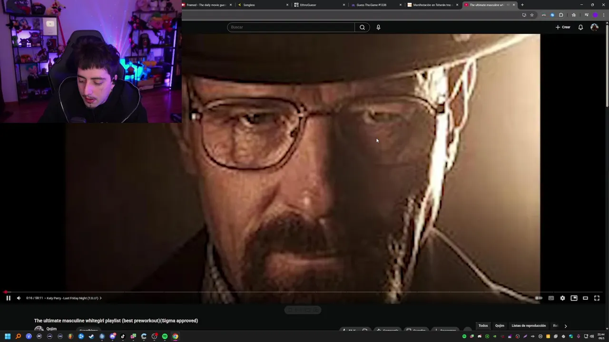Click the Buscar search field
Image resolution: width=609 pixels, height=342 pixels.
pos(291,27)
